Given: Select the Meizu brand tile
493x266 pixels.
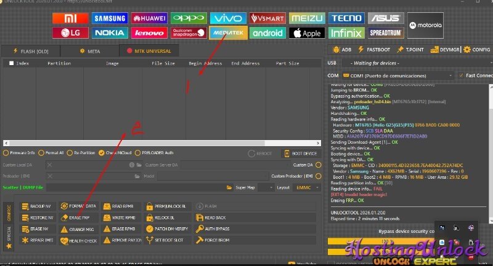Looking at the screenshot, I should click(307, 18).
